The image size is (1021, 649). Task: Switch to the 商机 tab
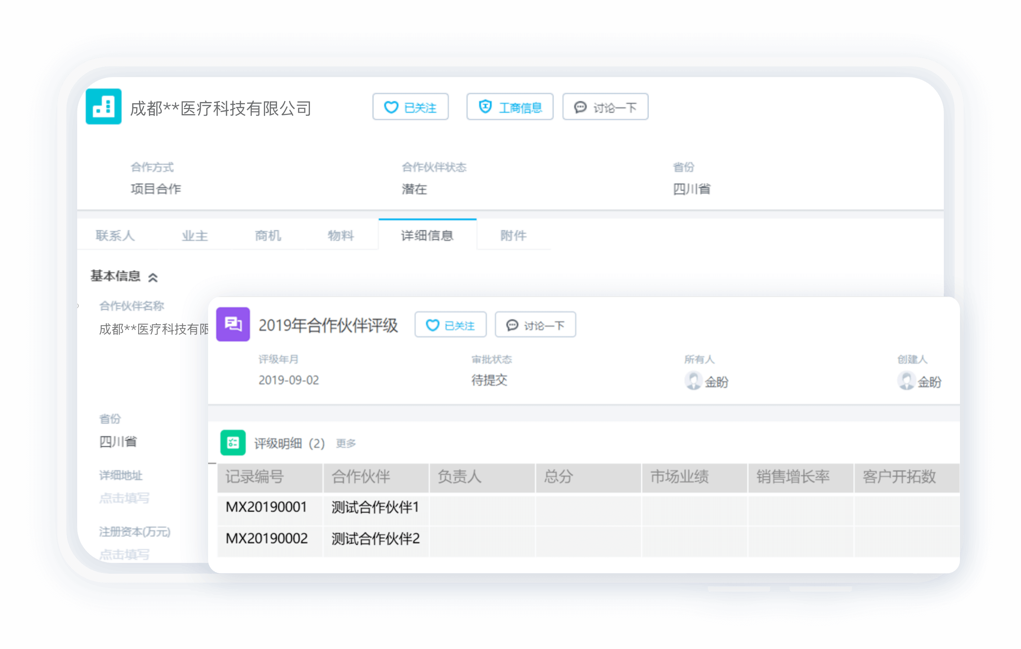coord(268,235)
